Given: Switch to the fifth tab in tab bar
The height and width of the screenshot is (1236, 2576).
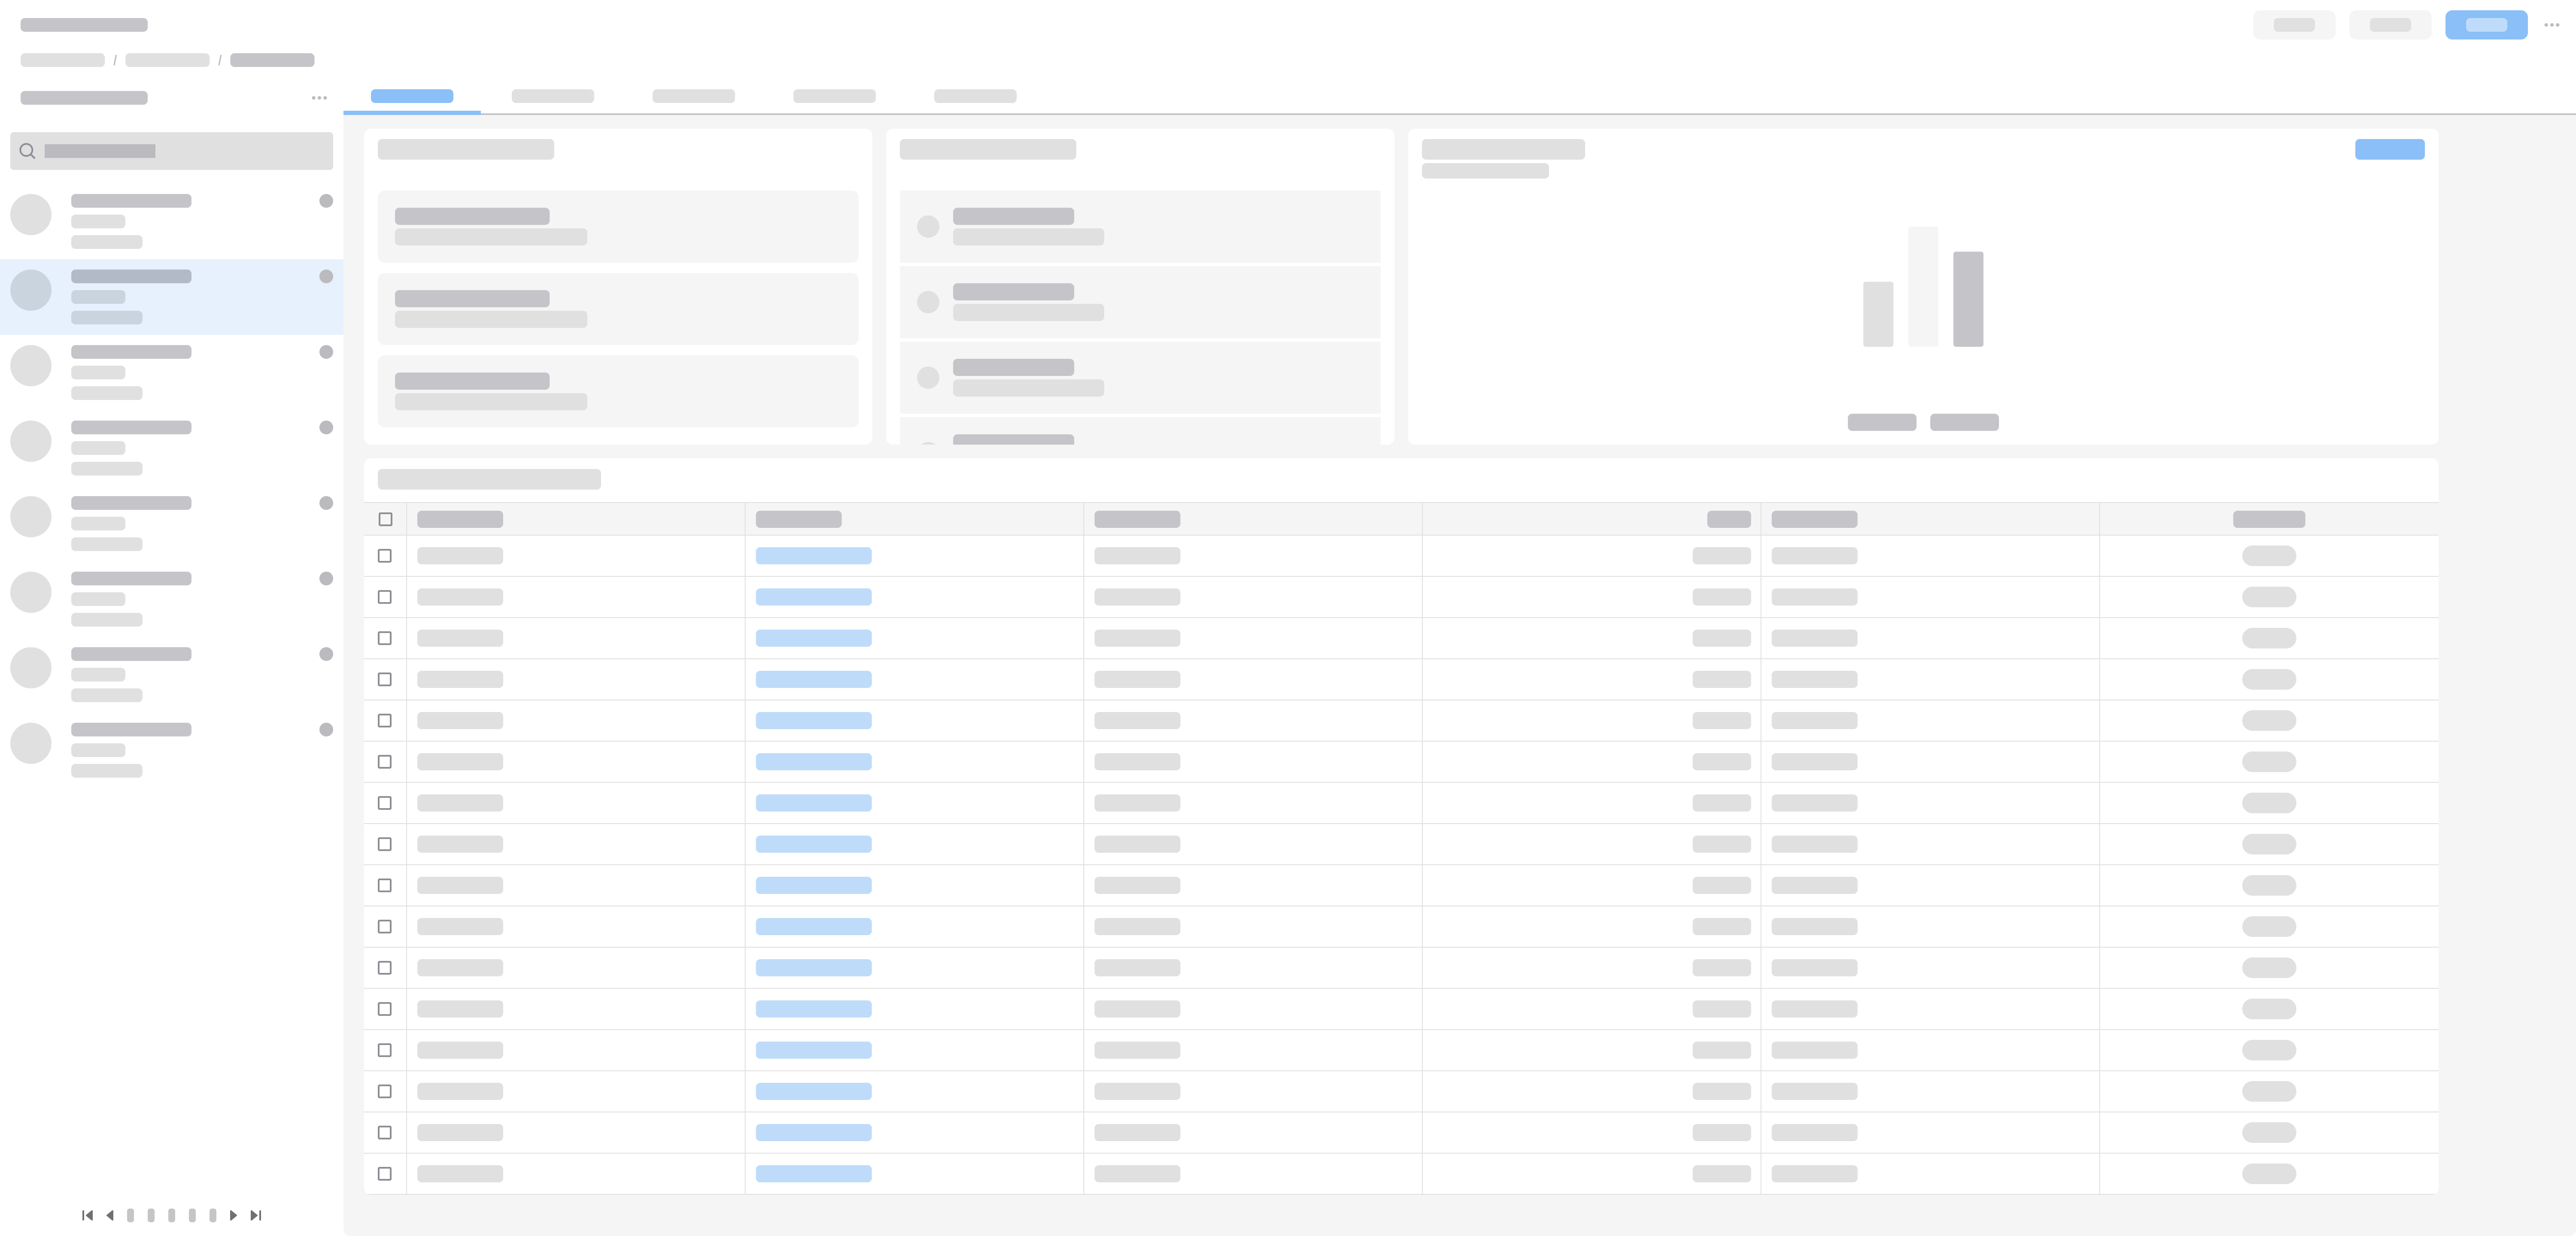Looking at the screenshot, I should tap(975, 96).
